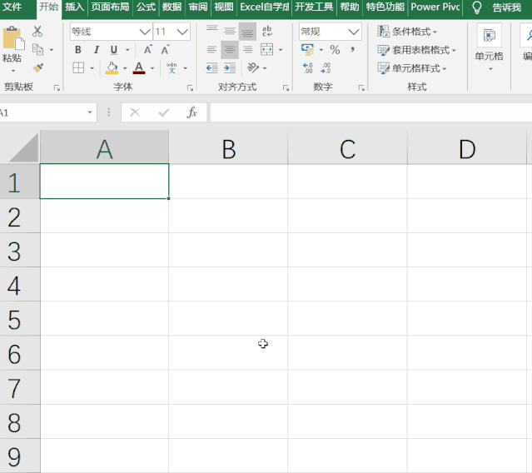This screenshot has height=473, width=532.
Task: Apply the yellow fill color bucket
Action: 112,67
